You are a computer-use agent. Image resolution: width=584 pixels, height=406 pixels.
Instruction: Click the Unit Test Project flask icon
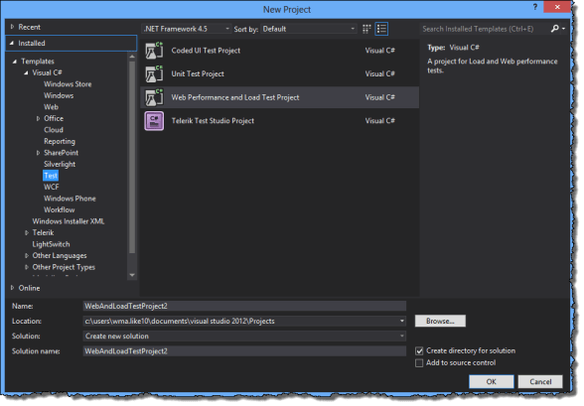point(154,73)
